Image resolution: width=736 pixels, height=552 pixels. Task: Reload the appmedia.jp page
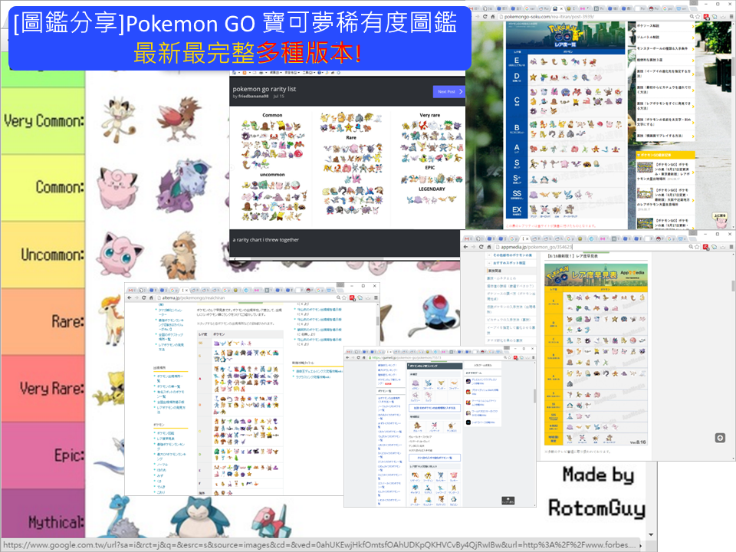click(x=481, y=247)
